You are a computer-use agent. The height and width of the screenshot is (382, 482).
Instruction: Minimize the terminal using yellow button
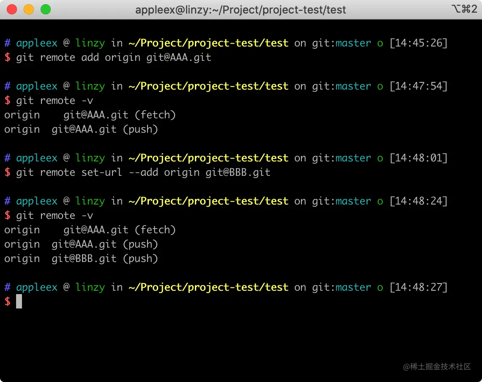pyautogui.click(x=29, y=10)
